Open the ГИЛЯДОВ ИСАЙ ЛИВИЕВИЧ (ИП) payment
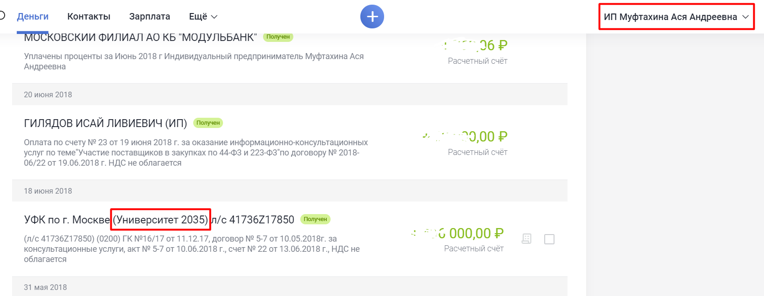 coord(105,123)
